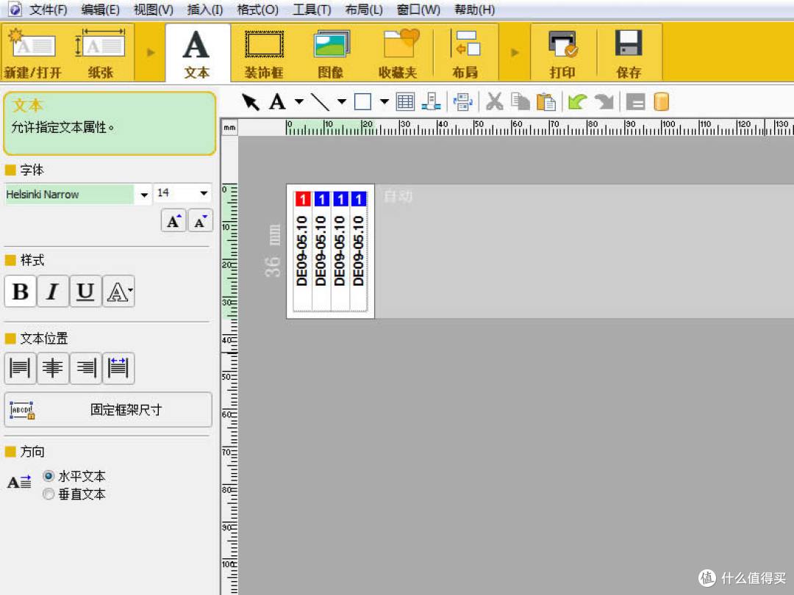
Task: Select the 水平文本 radio button
Action: 49,475
